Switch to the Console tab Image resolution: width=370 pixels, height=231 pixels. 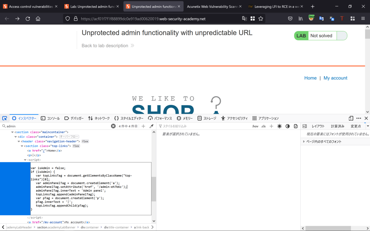(x=50, y=118)
